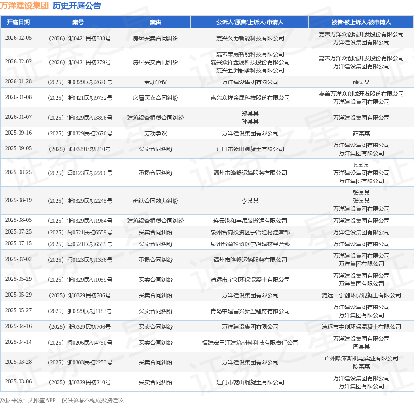Click 江门市乾山混凝土有限公司 in 2025-09-05 row
The image size is (414, 404).
pyautogui.click(x=250, y=149)
